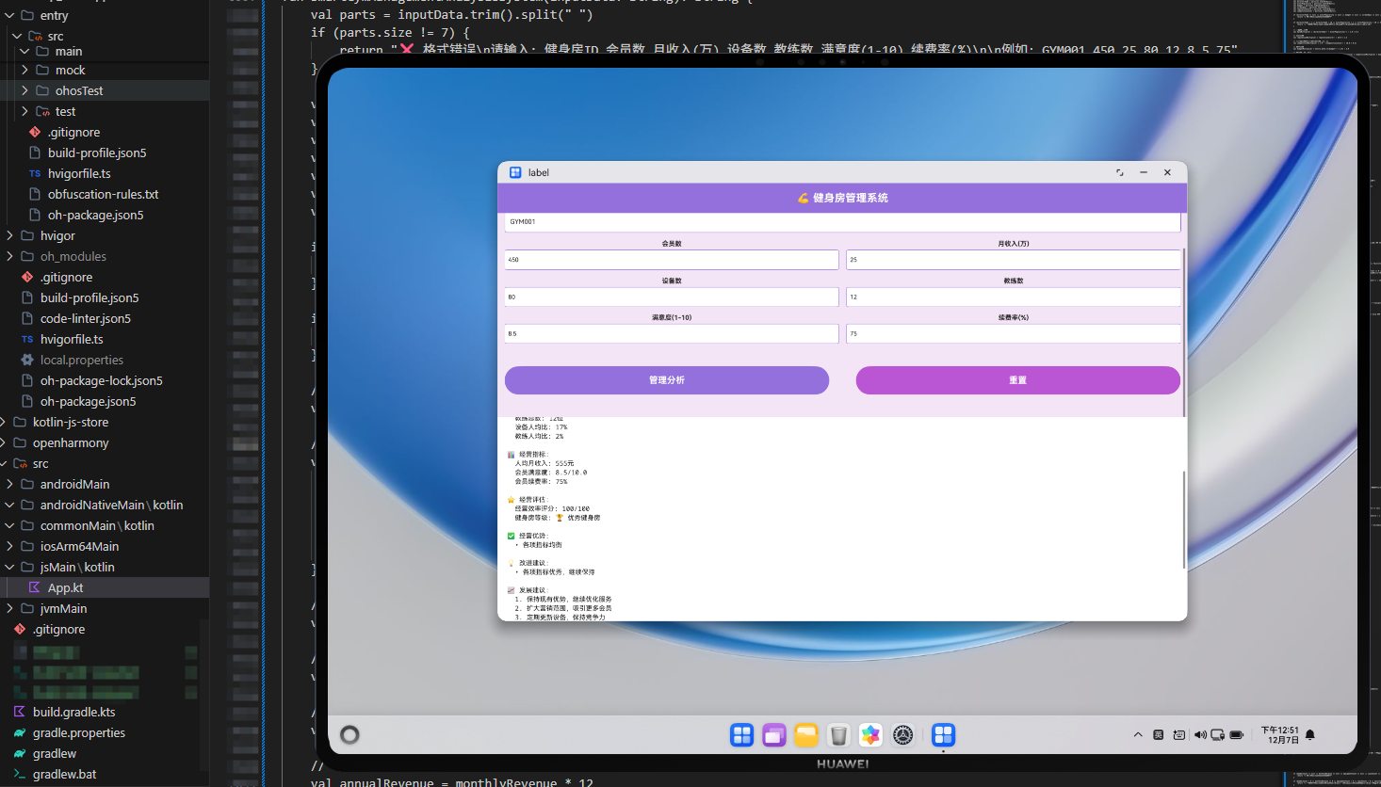
Task: Expand the jvmMain folder
Action: [9, 608]
